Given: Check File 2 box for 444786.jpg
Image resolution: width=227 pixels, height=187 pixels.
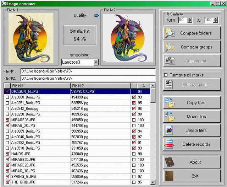Looking at the screenshot, I should click(134, 125).
